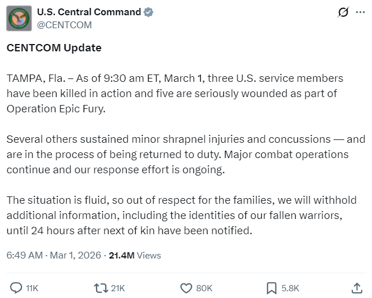Open the 6:49 AM Mar 1, 2026 timestamp

[53, 255]
